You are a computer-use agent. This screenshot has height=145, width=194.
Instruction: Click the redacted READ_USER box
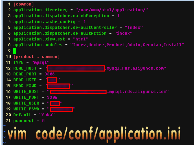pos(52,80)
